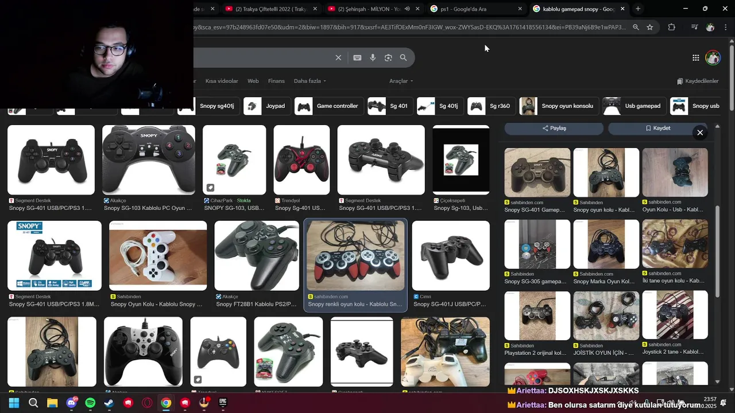Open Chrome profile icon in toolbar

(710, 27)
